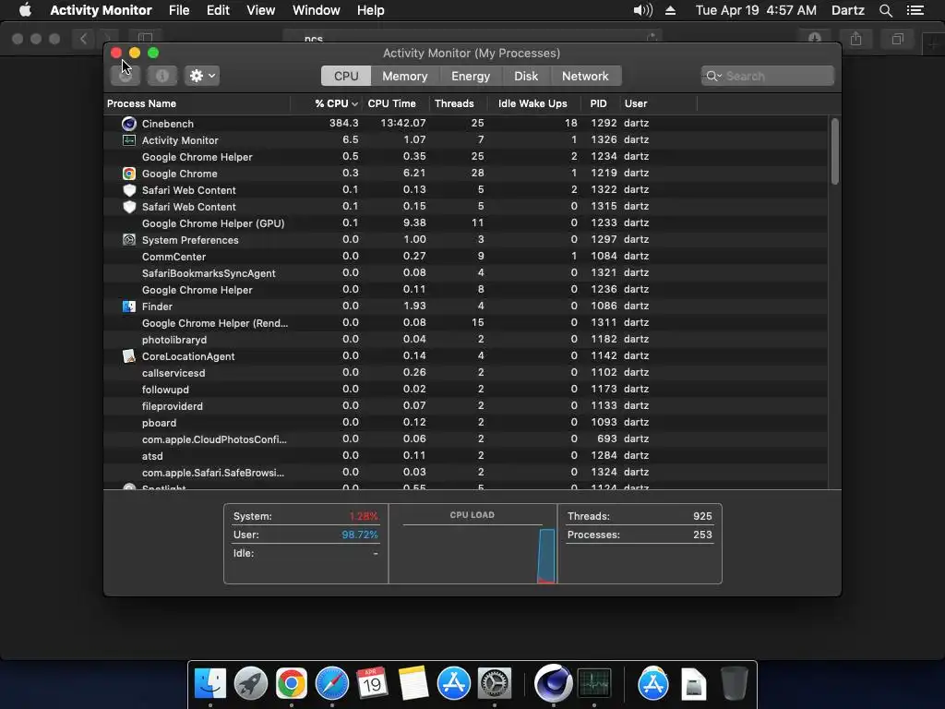945x709 pixels.
Task: Open the Activity Monitor app menu
Action: 101,10
